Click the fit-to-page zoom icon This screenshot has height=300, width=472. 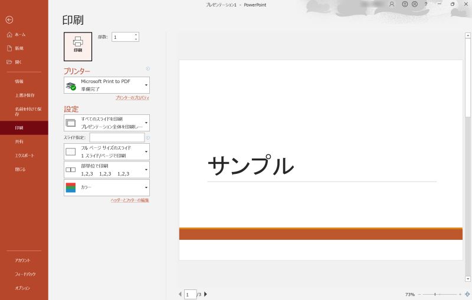467,294
